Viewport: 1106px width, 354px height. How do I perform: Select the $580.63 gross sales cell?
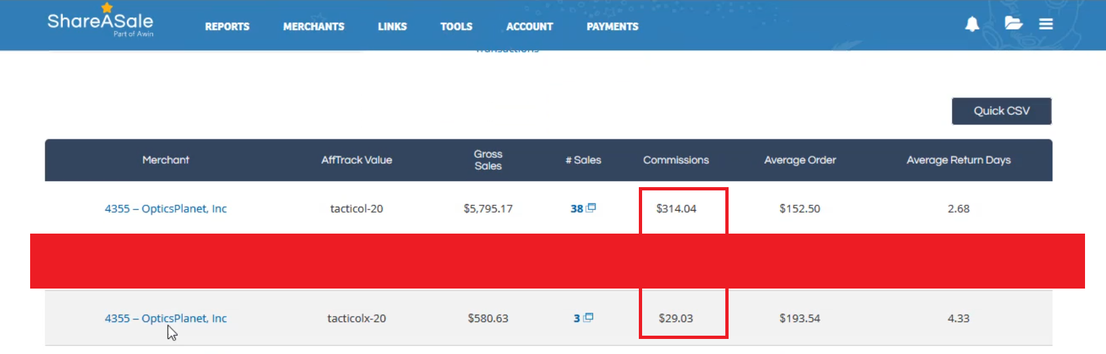click(488, 319)
